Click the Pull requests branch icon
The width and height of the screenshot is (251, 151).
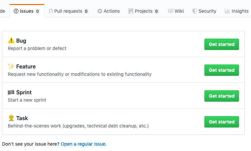tap(51, 11)
